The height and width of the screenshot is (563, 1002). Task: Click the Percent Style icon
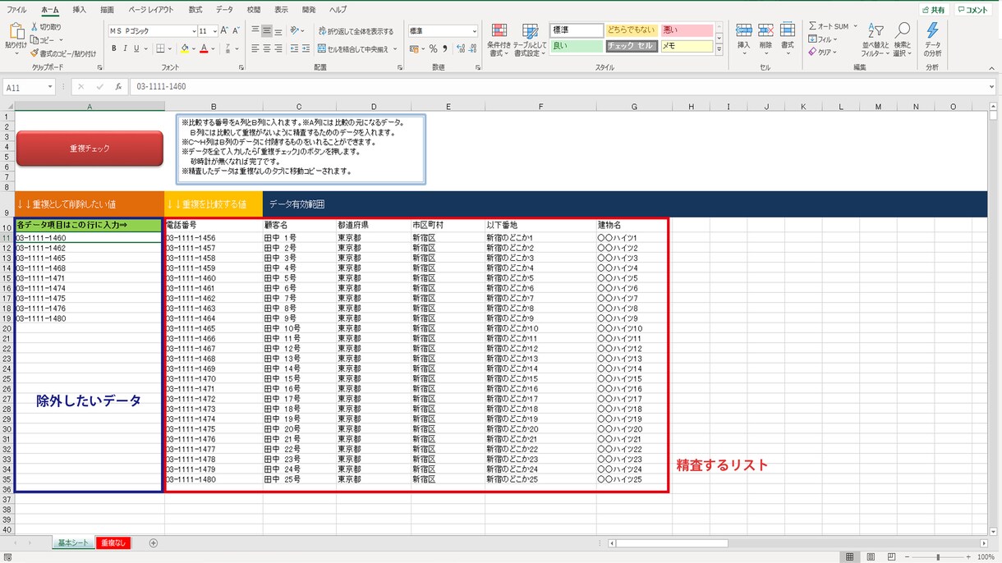[433, 49]
